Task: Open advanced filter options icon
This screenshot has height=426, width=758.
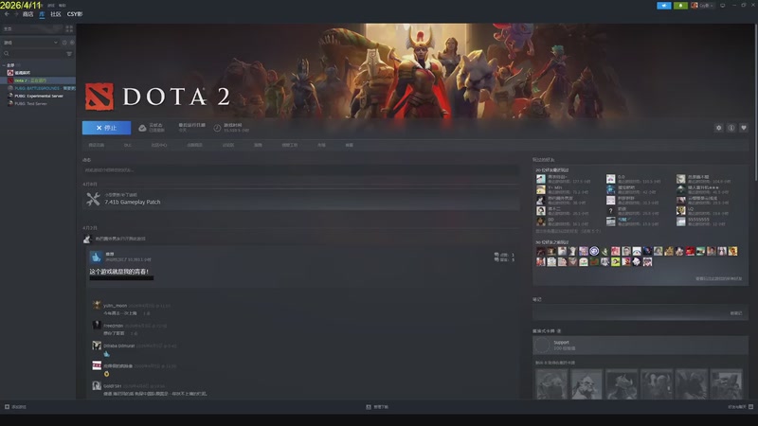Action: click(69, 54)
